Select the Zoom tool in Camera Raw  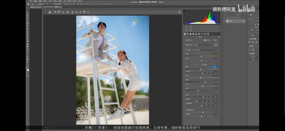[46, 12]
